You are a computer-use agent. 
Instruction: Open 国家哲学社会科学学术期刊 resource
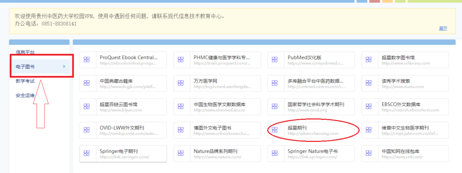(311, 107)
